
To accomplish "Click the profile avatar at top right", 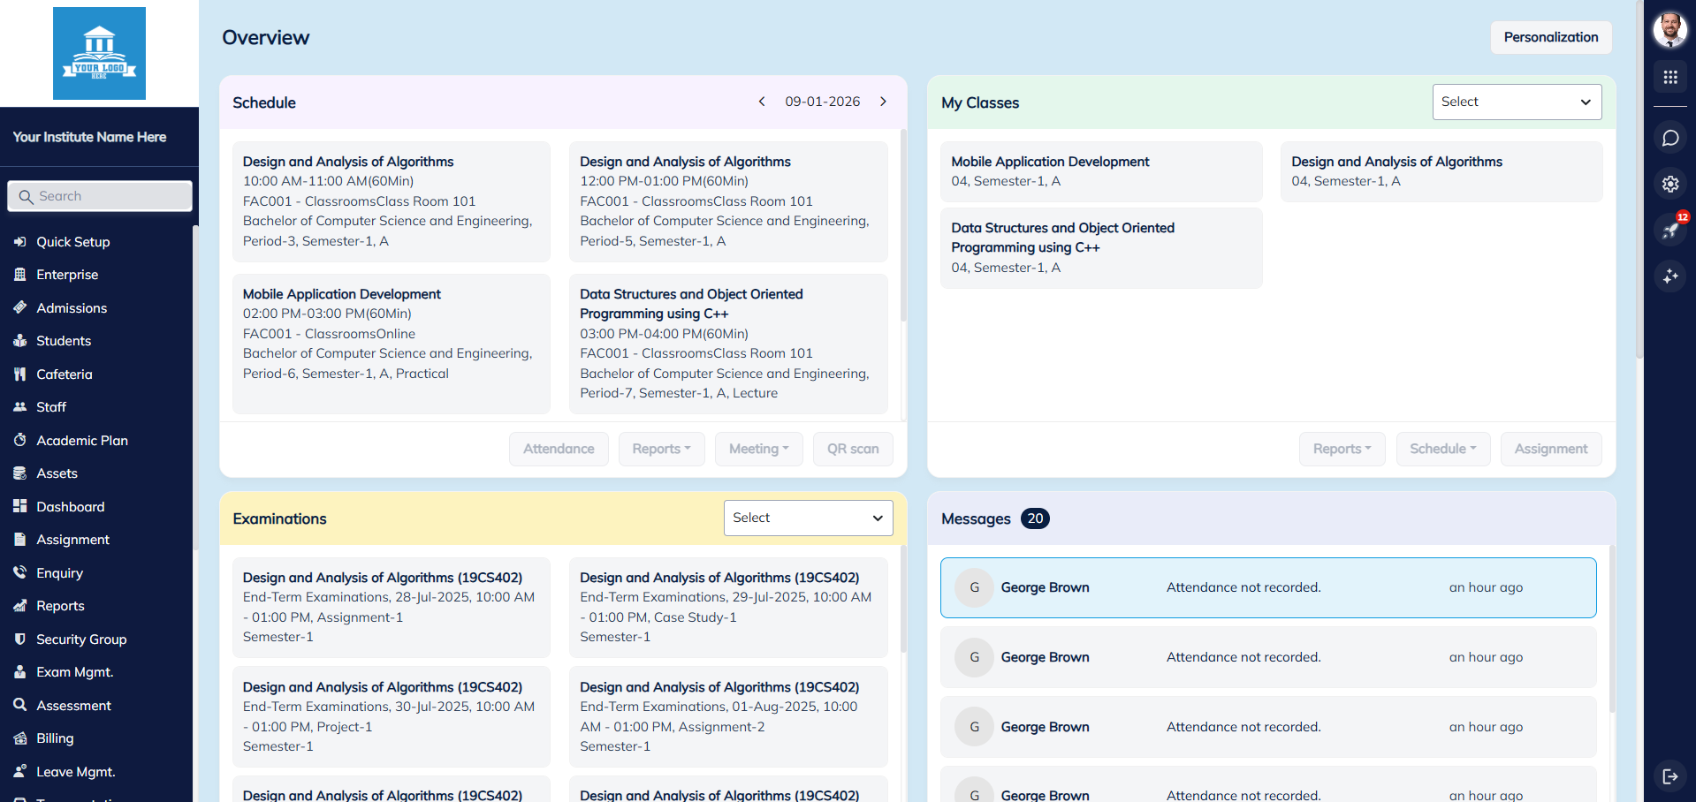I will [x=1669, y=29].
